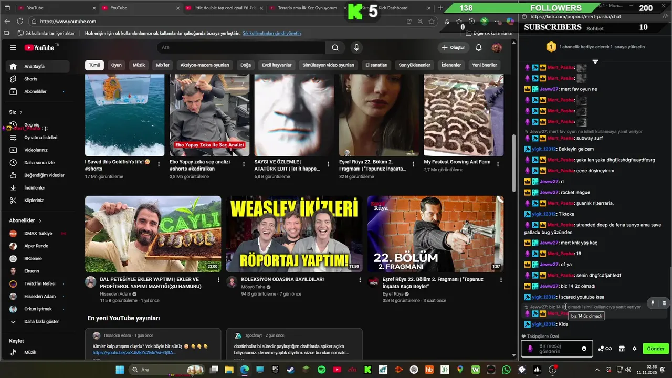Click the YouTube logo

coord(39,48)
